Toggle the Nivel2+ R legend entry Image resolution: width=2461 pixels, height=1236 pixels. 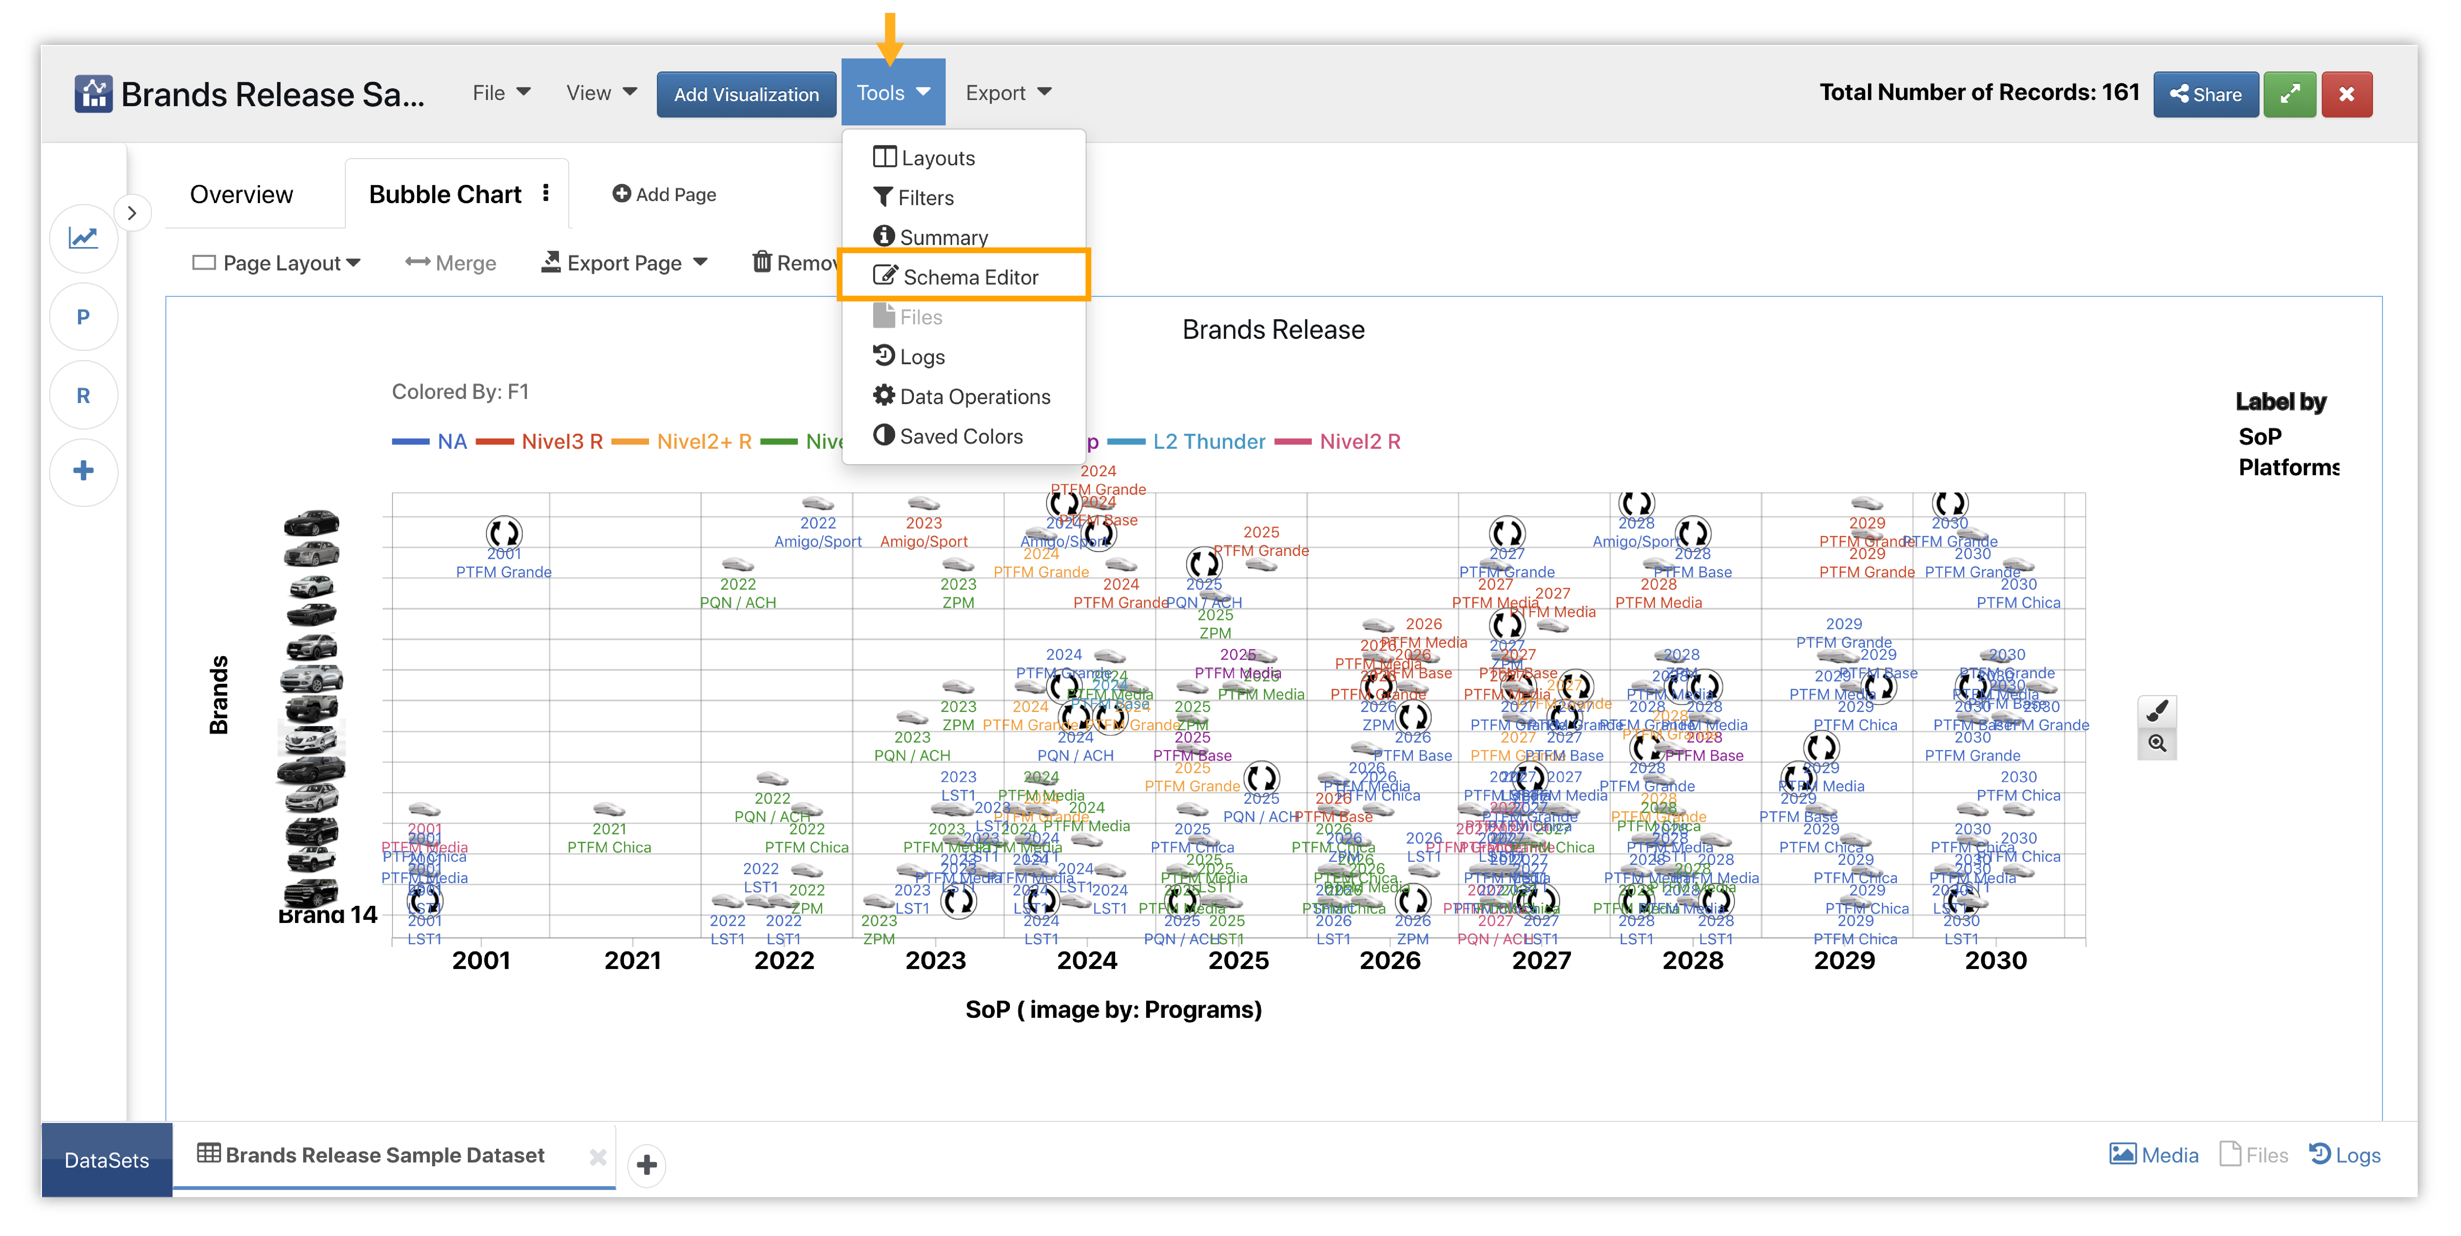point(681,441)
